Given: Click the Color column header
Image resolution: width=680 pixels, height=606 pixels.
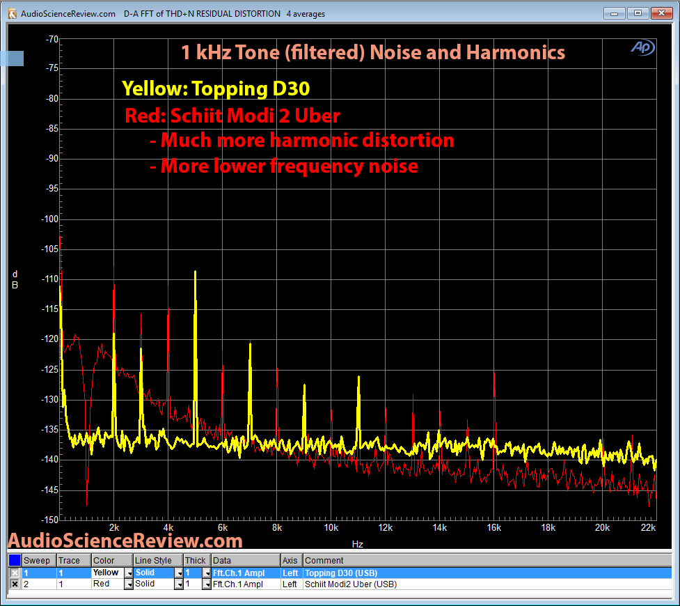Looking at the screenshot, I should [112, 561].
